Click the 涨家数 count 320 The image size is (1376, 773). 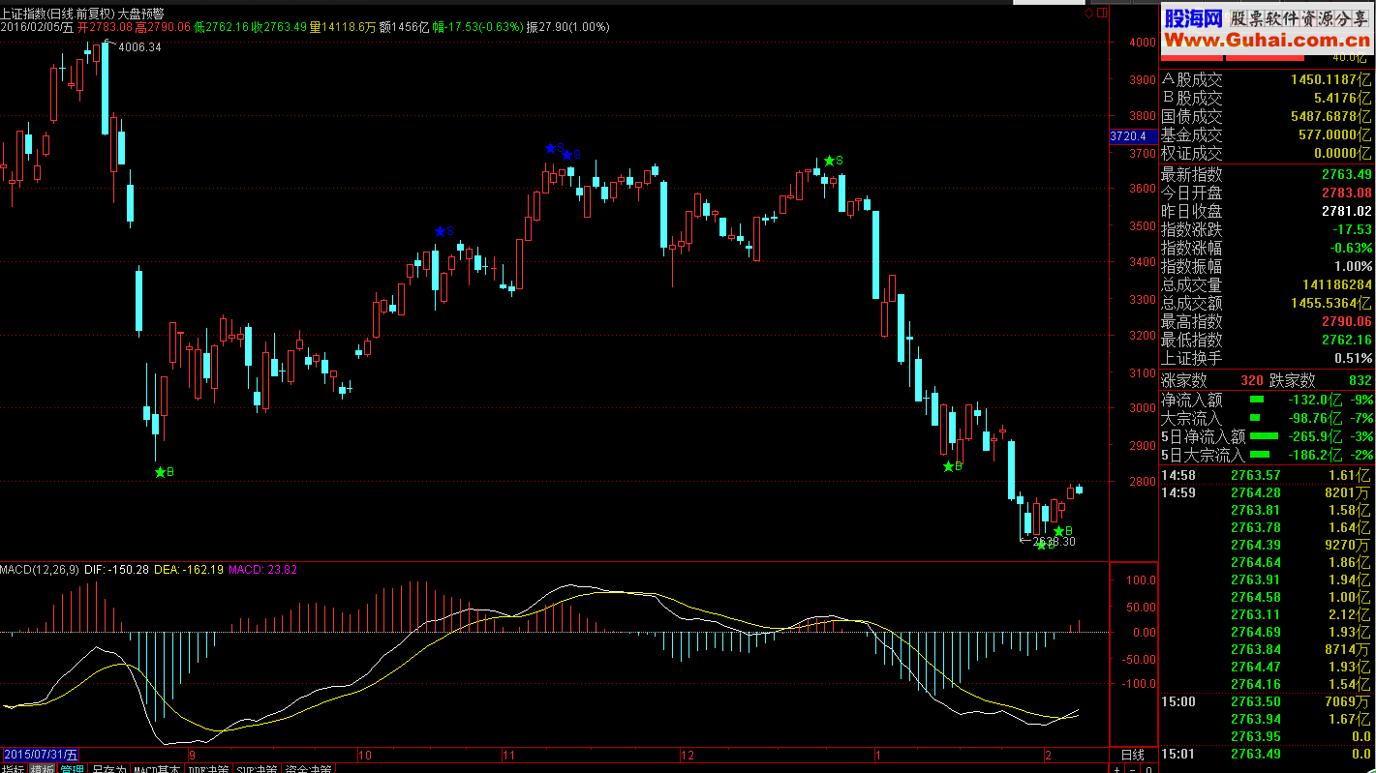[x=1252, y=381]
